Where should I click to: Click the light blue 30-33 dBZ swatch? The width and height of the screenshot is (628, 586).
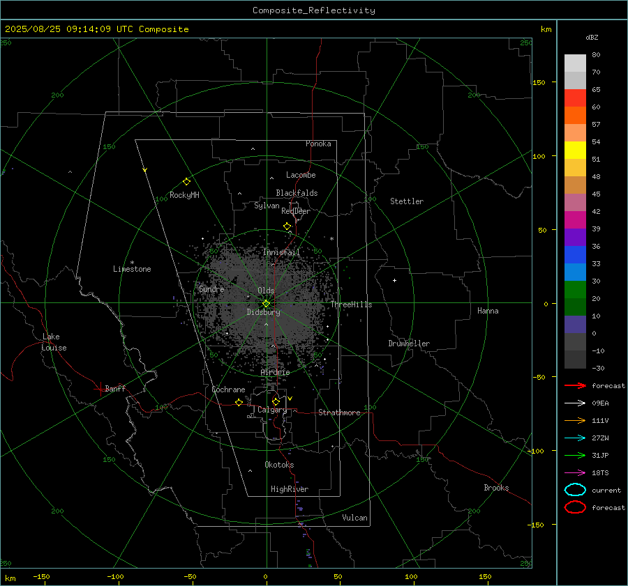pyautogui.click(x=575, y=272)
